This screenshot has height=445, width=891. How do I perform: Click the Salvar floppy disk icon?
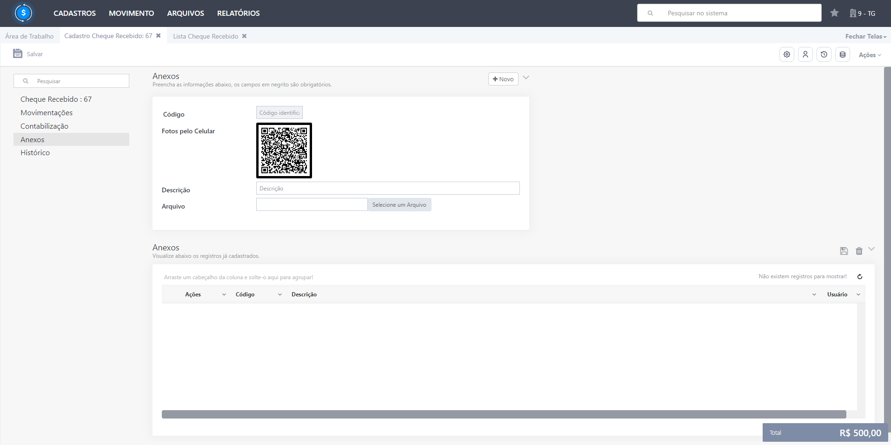(x=18, y=53)
